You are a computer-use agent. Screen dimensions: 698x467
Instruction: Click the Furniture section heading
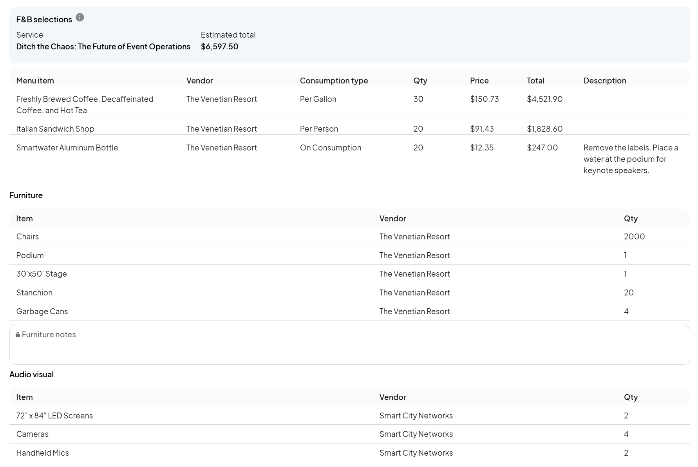tap(26, 195)
